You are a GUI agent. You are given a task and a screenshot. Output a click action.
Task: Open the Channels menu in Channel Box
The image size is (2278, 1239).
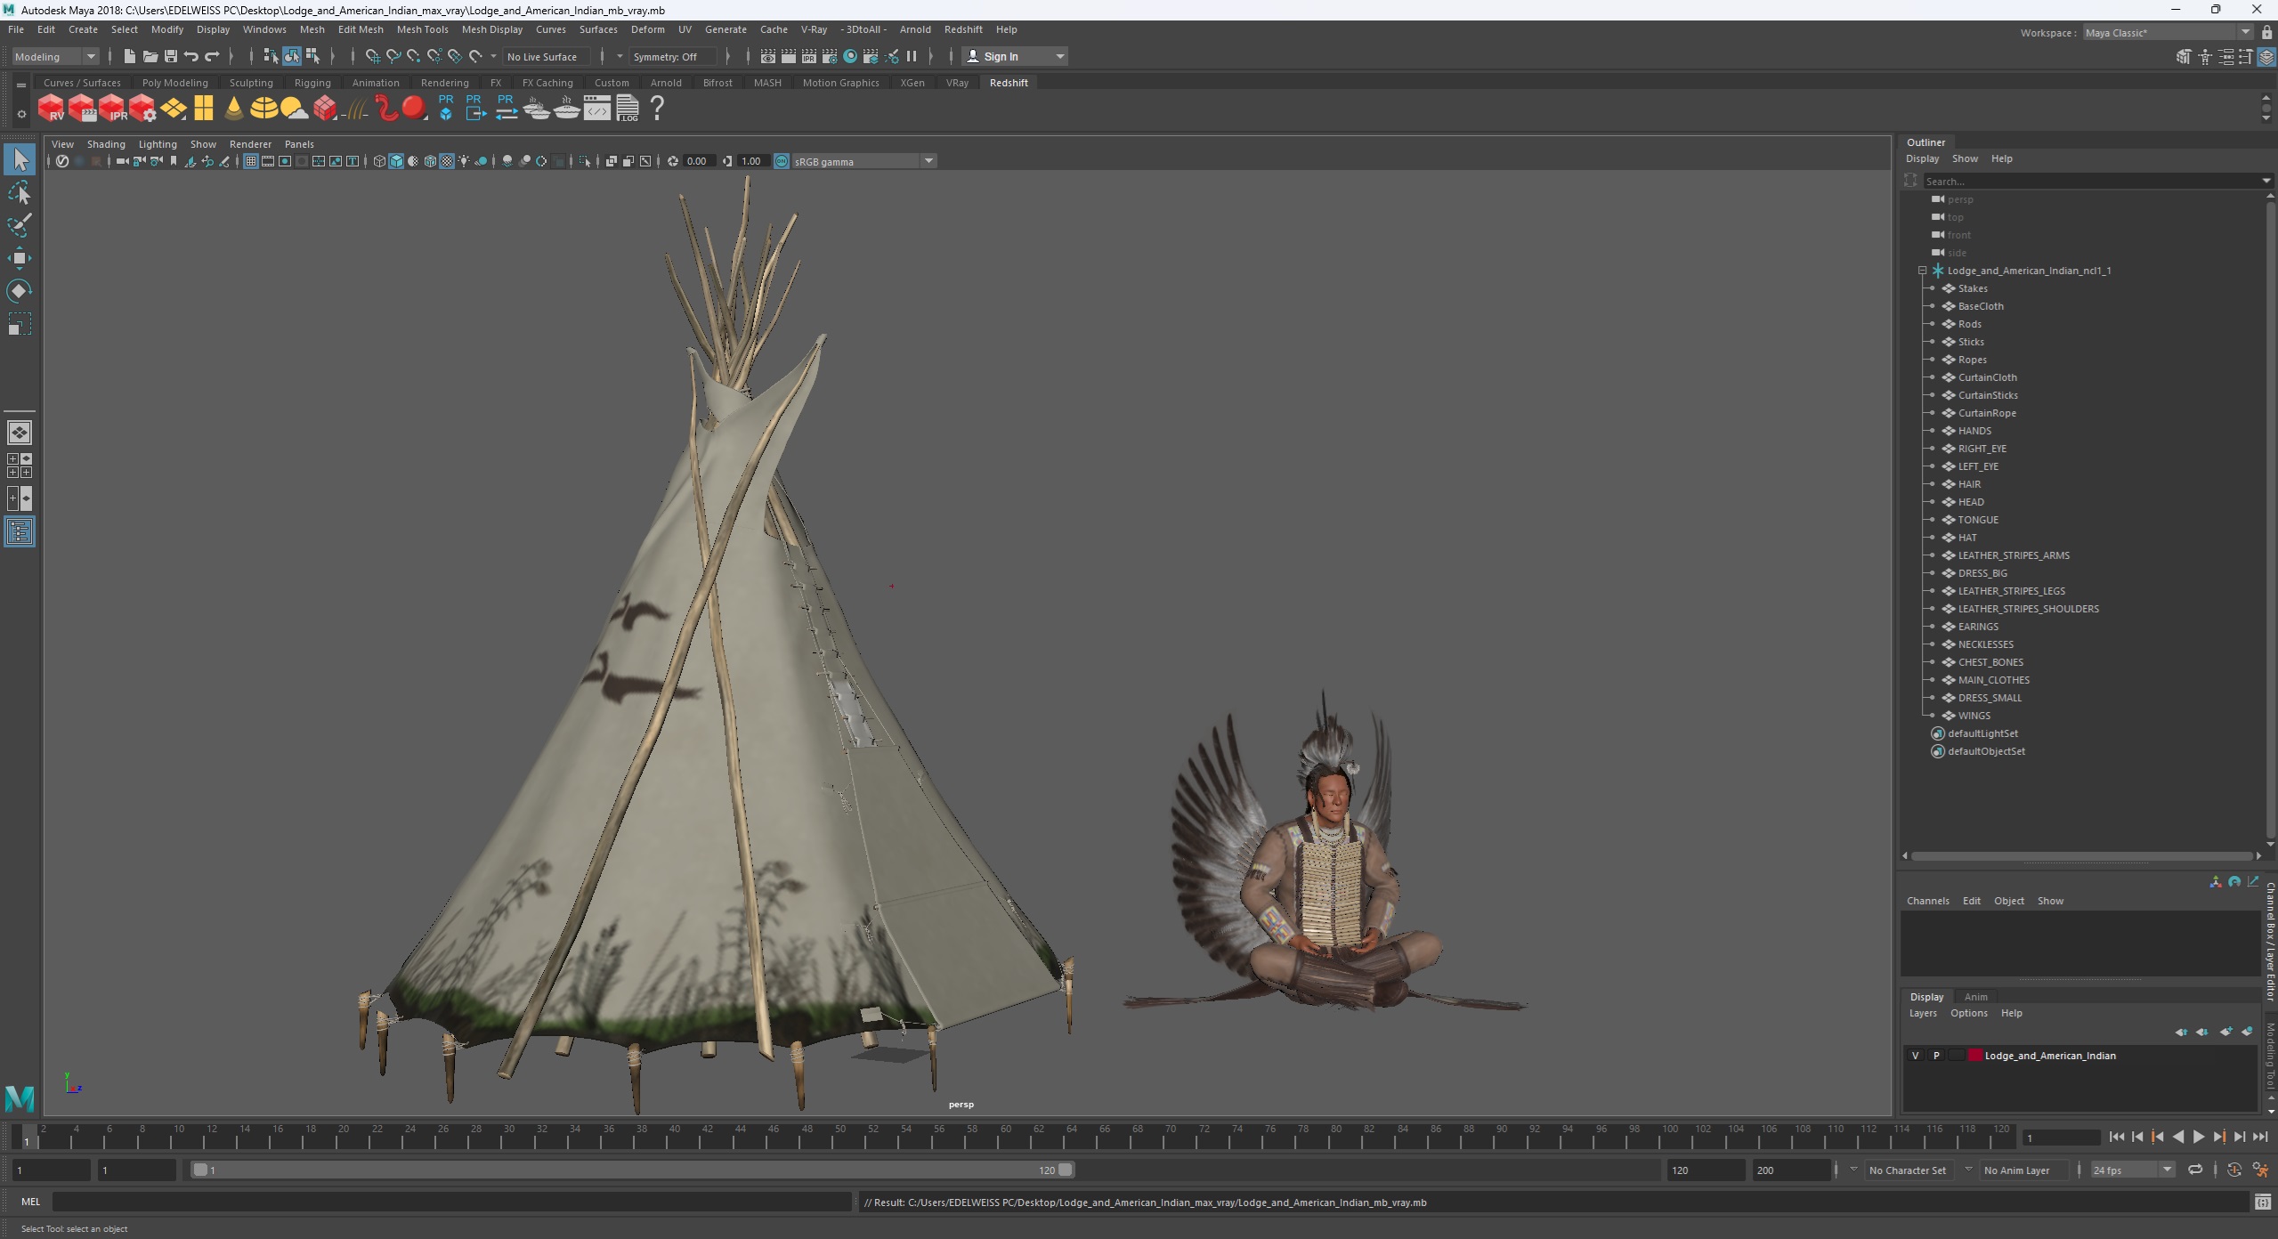click(1927, 901)
